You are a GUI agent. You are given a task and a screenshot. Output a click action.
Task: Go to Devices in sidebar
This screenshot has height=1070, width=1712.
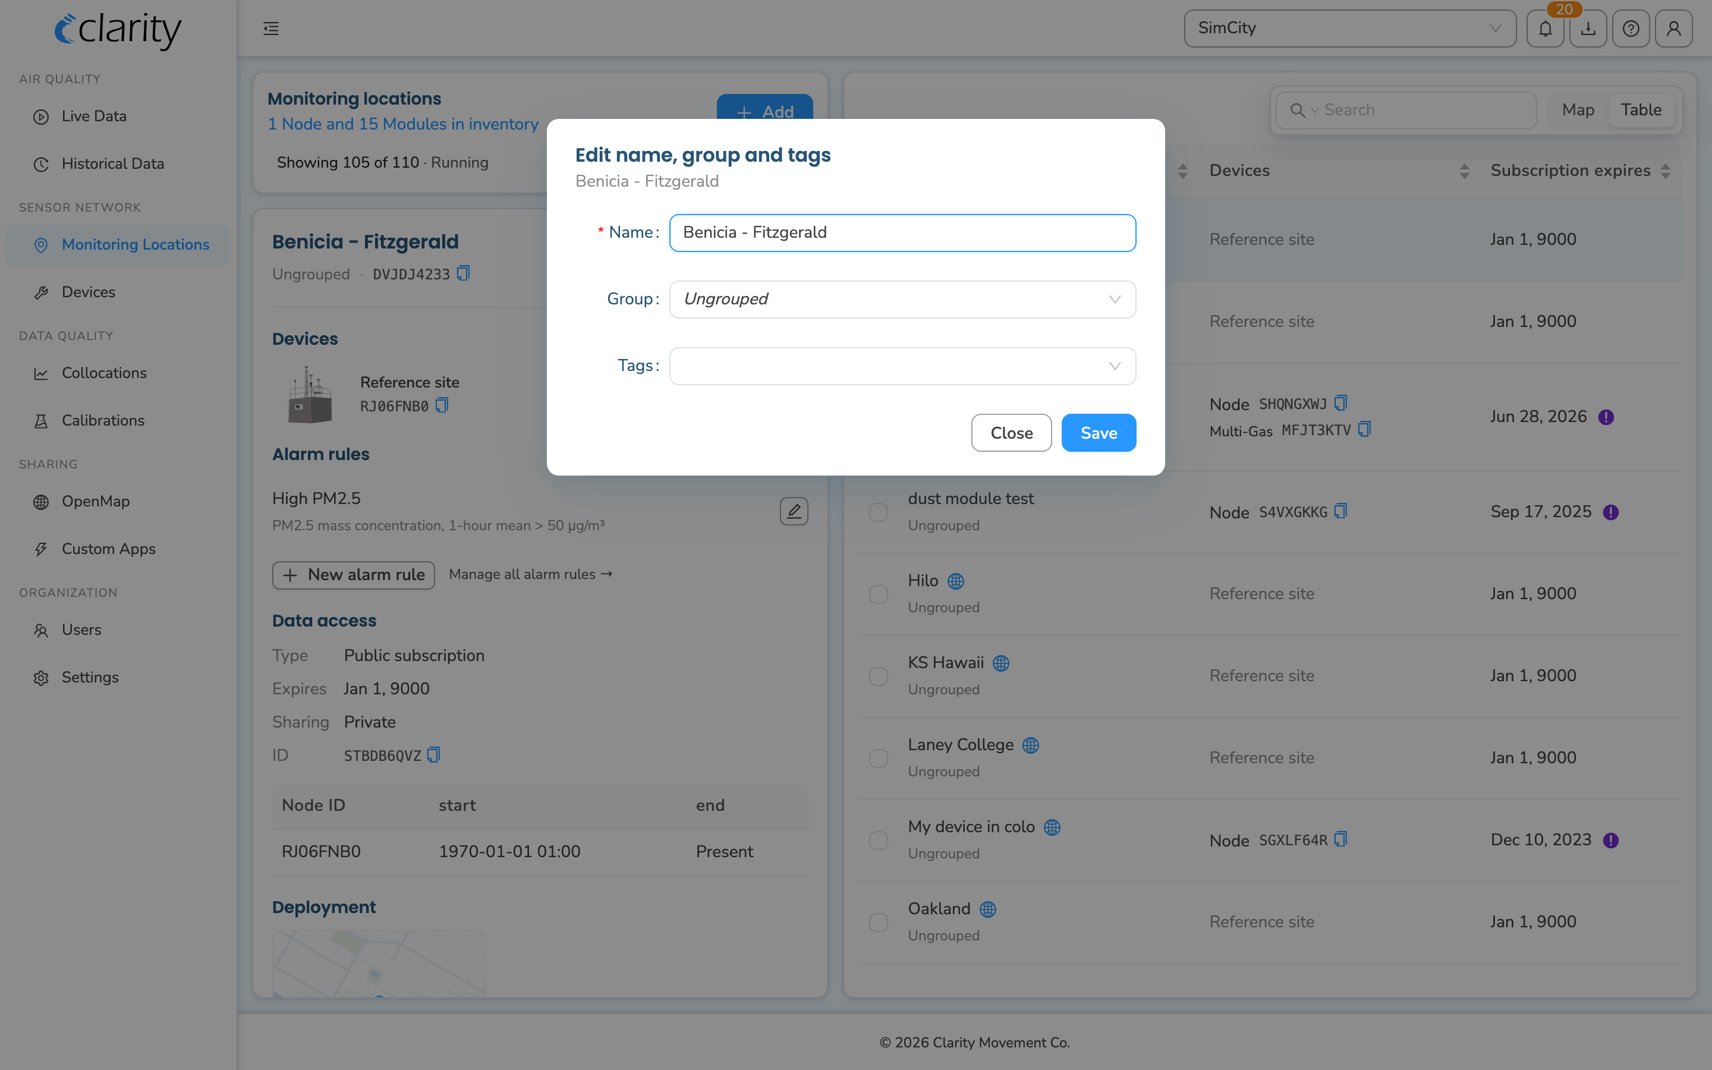pyautogui.click(x=118, y=291)
